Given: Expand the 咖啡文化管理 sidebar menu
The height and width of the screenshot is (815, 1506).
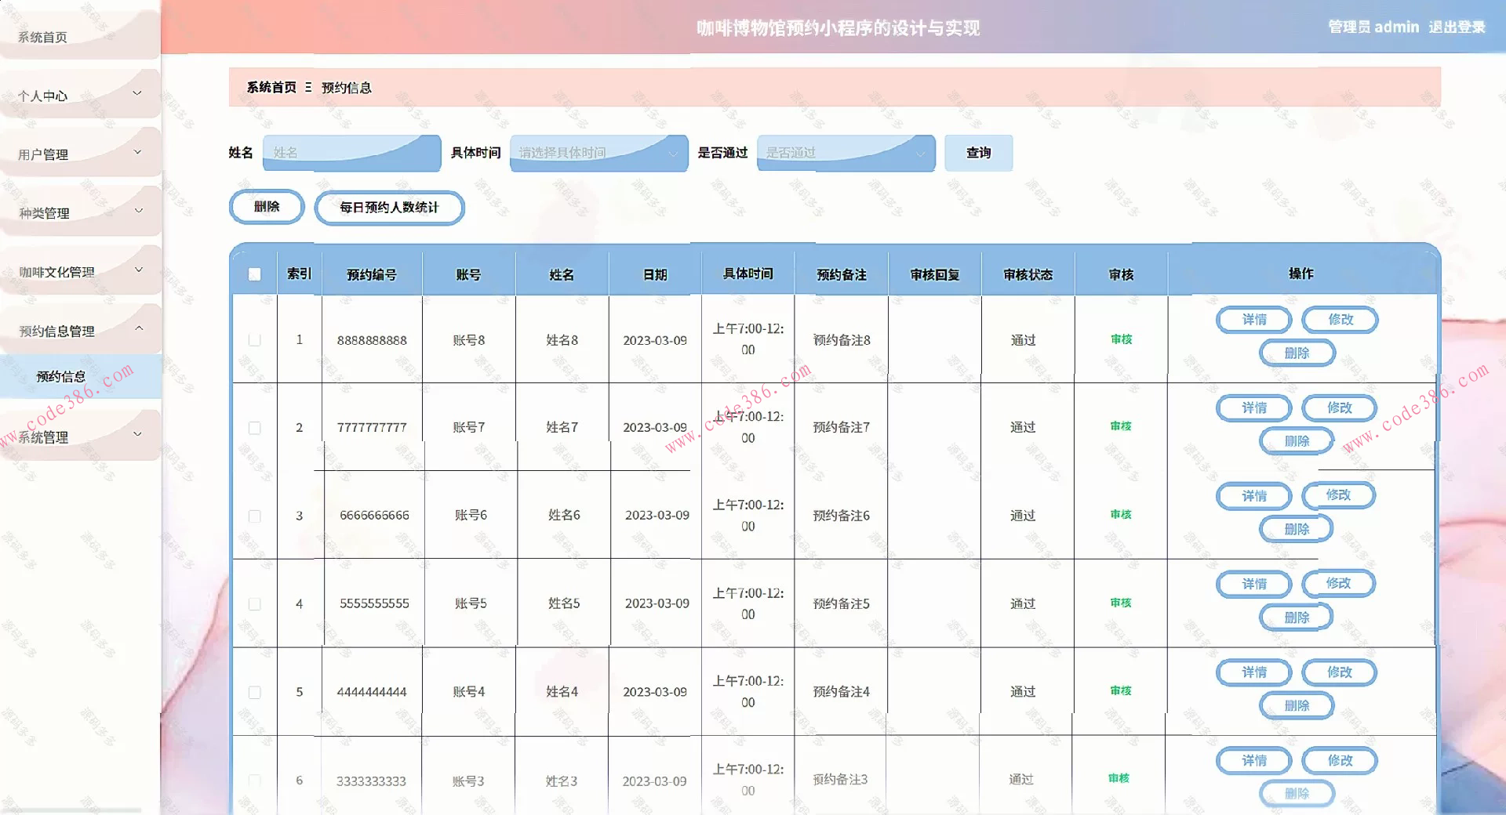Looking at the screenshot, I should coord(80,272).
